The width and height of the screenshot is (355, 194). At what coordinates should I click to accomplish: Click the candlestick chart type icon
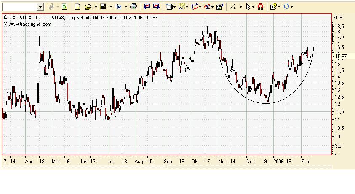click(195, 7)
